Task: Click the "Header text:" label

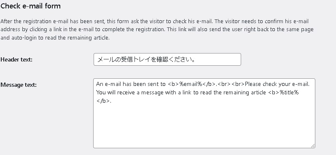Action: click(x=16, y=59)
